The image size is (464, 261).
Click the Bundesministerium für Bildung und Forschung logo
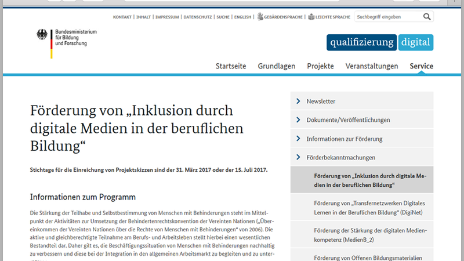click(67, 43)
